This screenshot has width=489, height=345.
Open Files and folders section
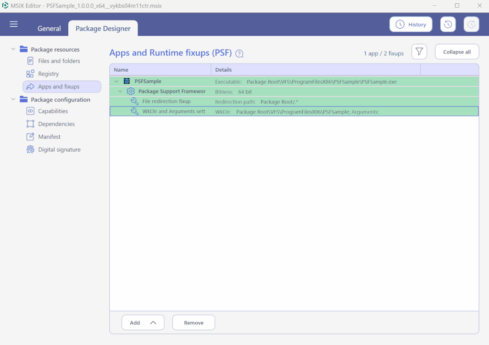(59, 61)
